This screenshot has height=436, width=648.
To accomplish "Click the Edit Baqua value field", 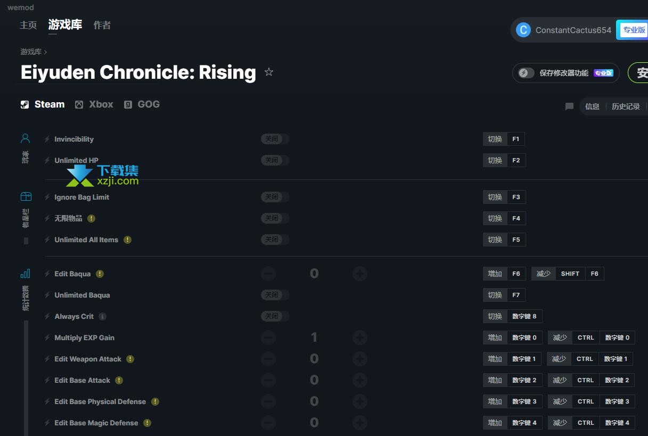I will (314, 274).
